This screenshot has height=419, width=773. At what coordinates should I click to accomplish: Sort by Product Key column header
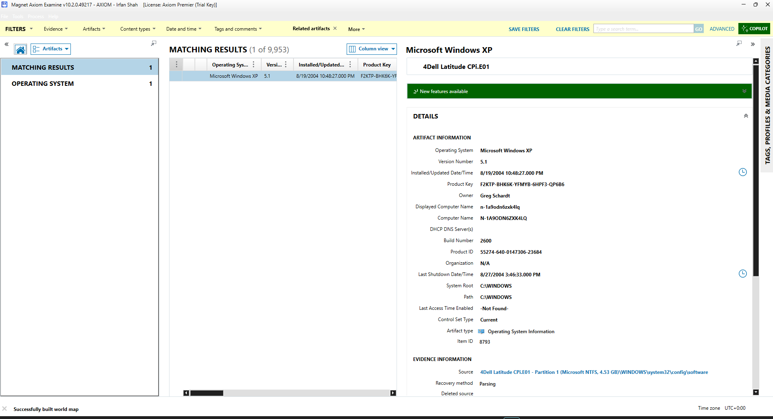[x=377, y=65]
